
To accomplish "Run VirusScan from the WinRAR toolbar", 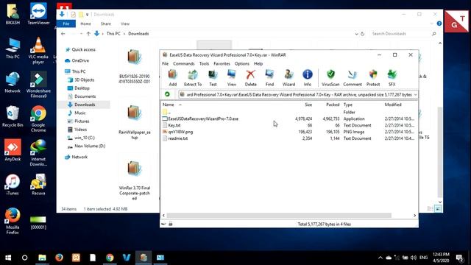I will pos(330,78).
